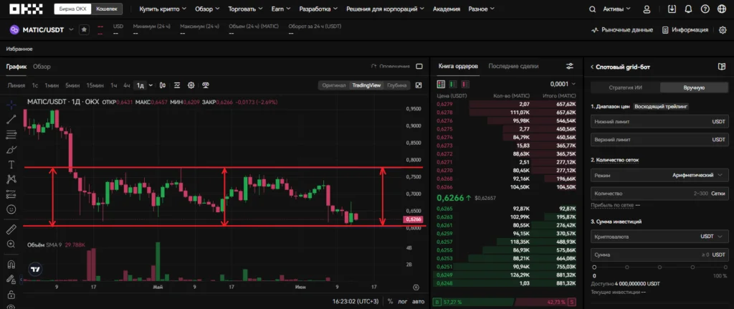Select the trend line drawing tool
The width and height of the screenshot is (734, 309).
click(11, 120)
